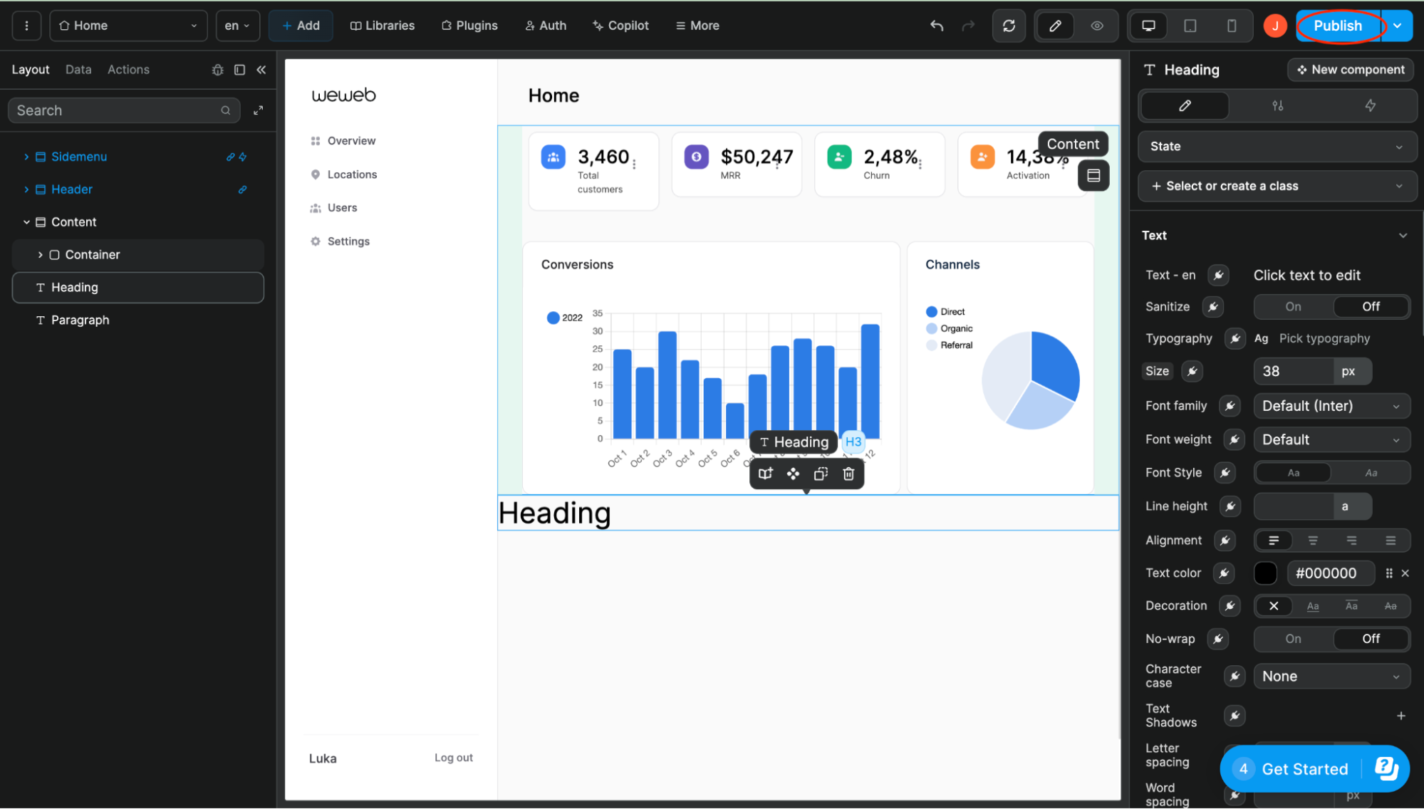Open the State dropdown
Image resolution: width=1424 pixels, height=809 pixels.
tap(1276, 147)
